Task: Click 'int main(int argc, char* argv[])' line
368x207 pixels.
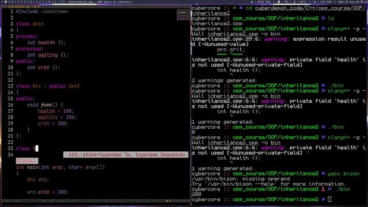Action: [x=60, y=167]
